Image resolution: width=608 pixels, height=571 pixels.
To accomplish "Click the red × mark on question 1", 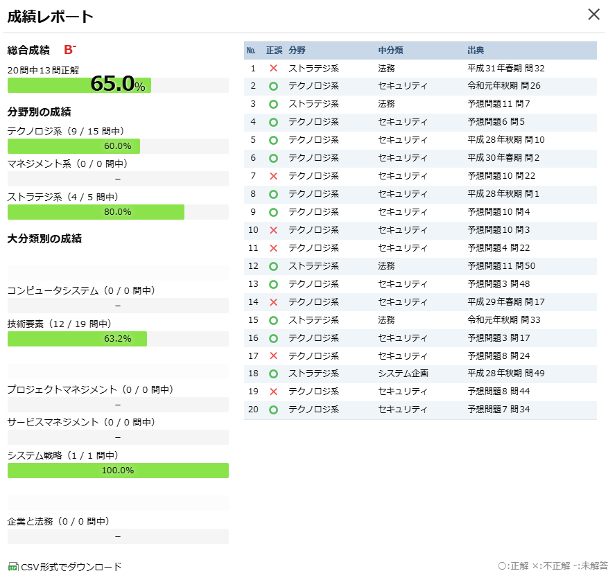I will 274,68.
